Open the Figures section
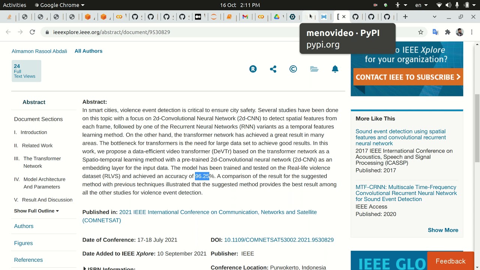 (23, 243)
